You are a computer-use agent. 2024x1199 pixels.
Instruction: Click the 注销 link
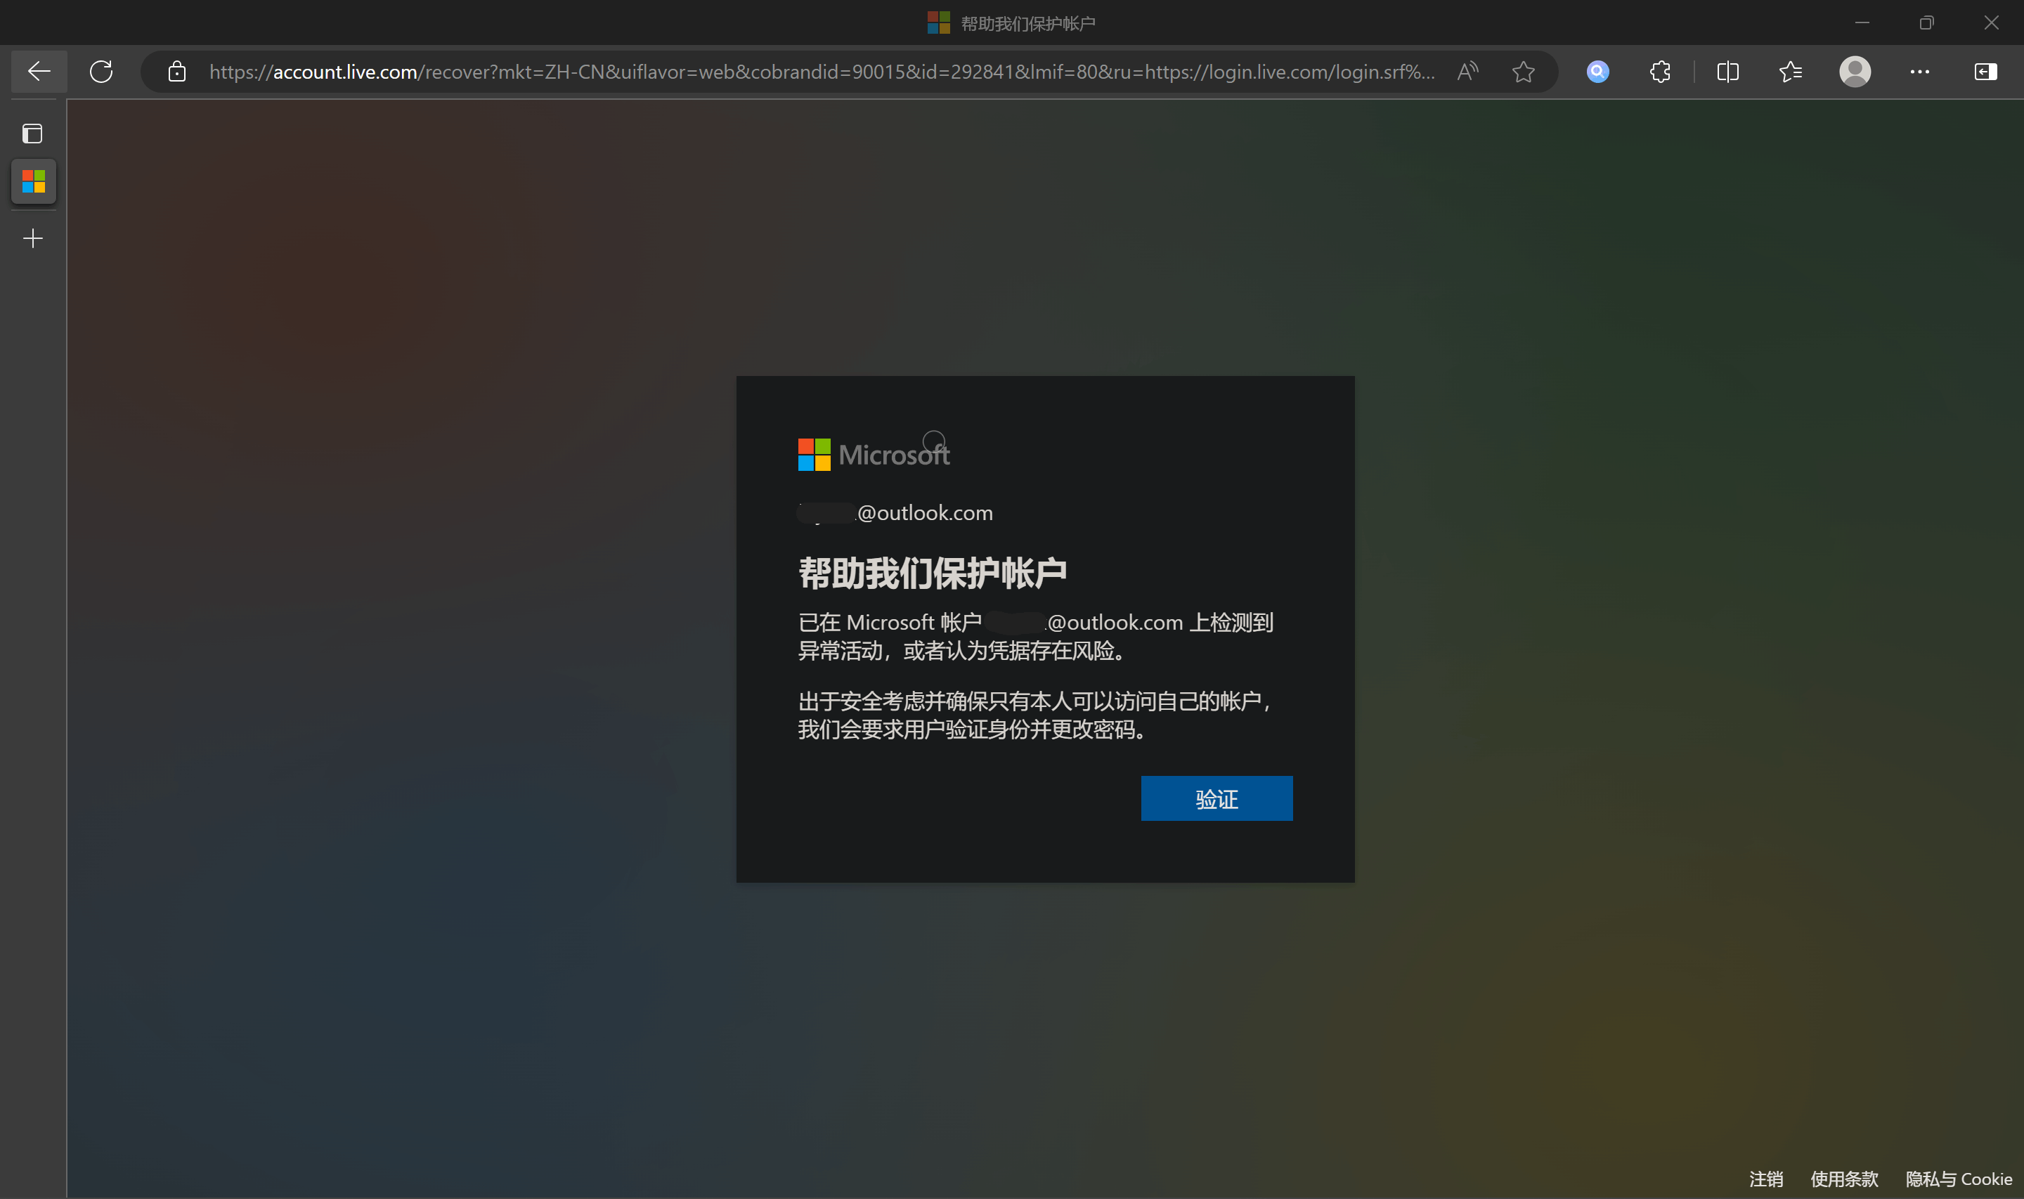[1765, 1179]
